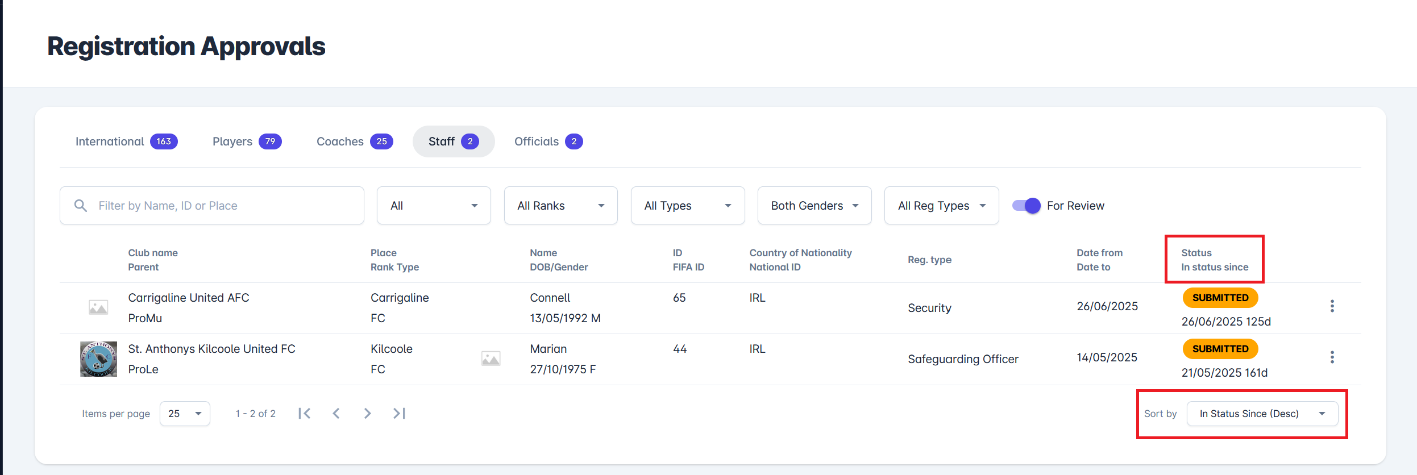
Task: Open the Both Genders filter dropdown
Action: [814, 206]
